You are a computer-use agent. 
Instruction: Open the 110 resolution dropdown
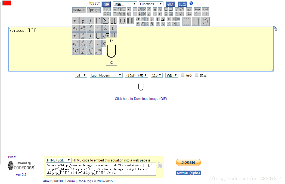point(156,75)
